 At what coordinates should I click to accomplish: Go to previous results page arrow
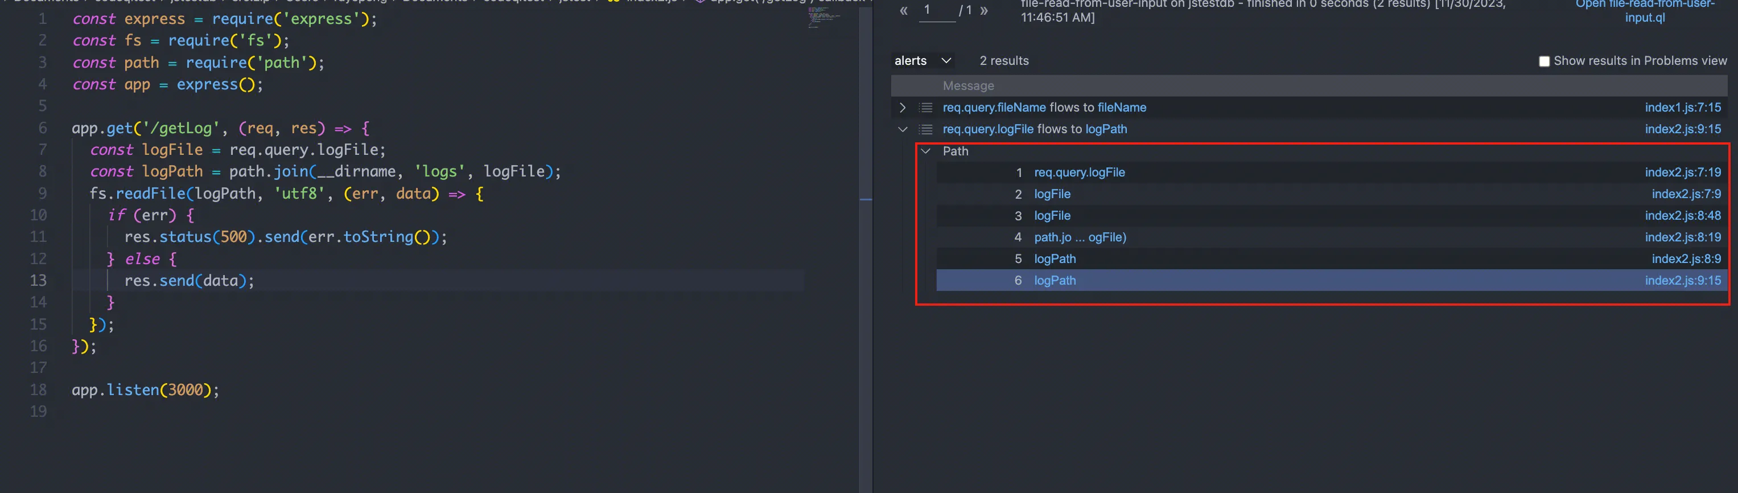point(903,11)
